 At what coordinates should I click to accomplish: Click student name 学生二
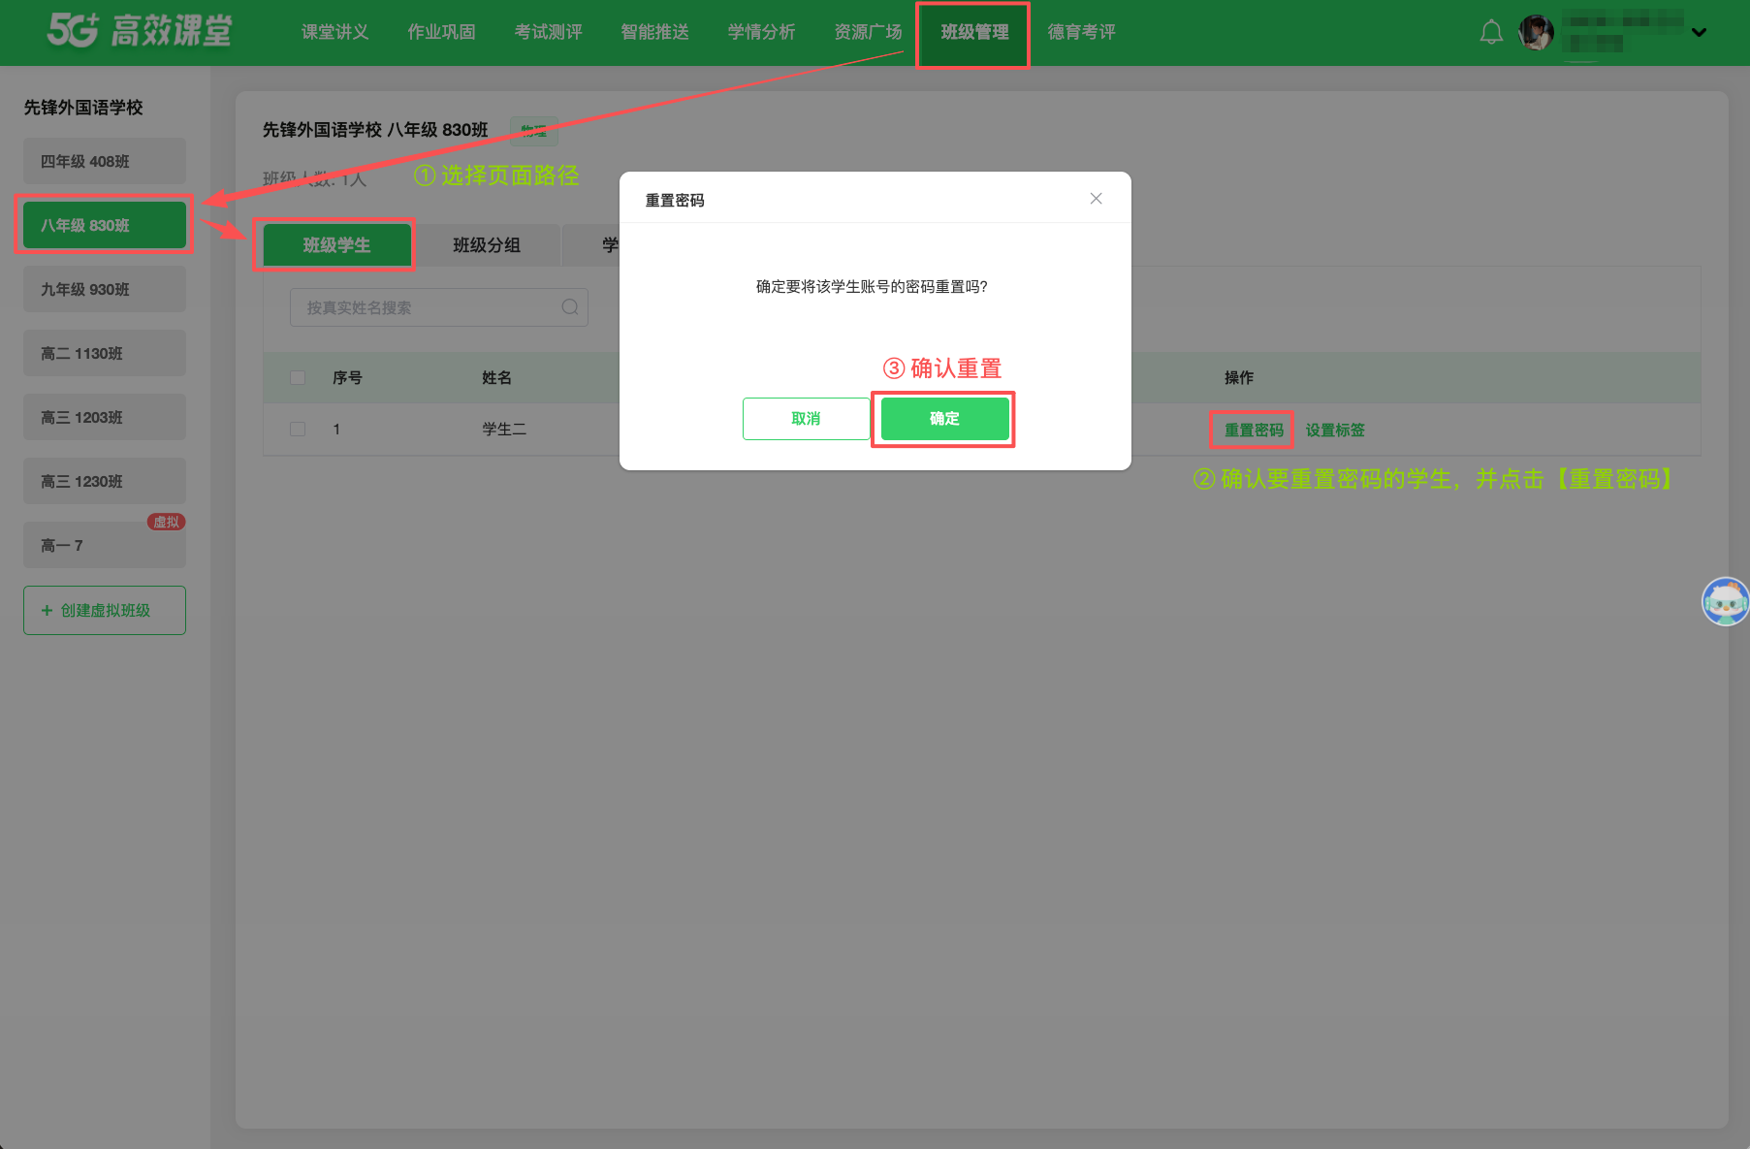pos(504,430)
